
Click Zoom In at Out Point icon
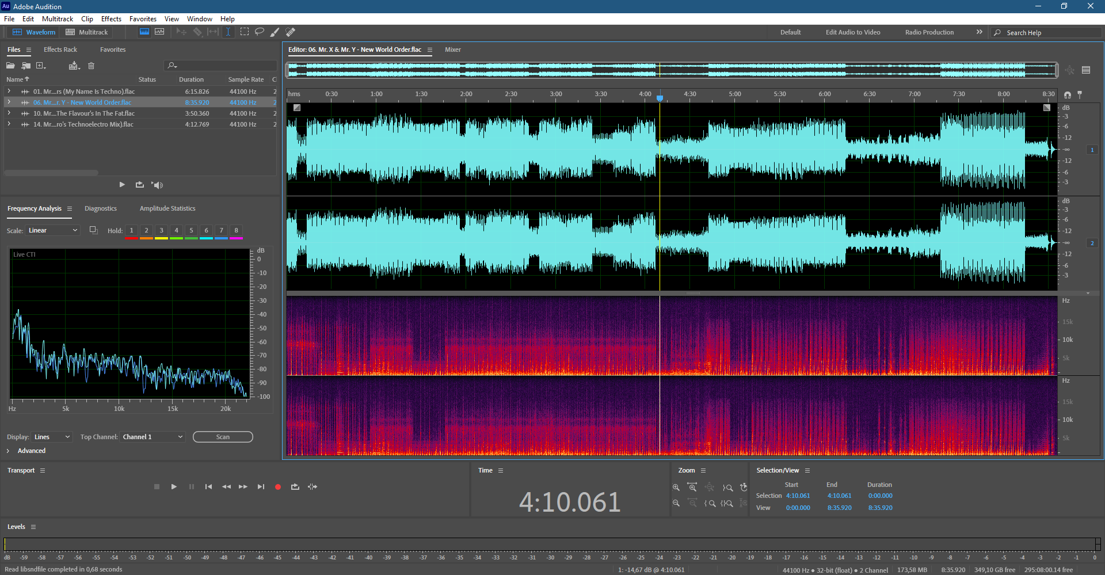pos(727,488)
